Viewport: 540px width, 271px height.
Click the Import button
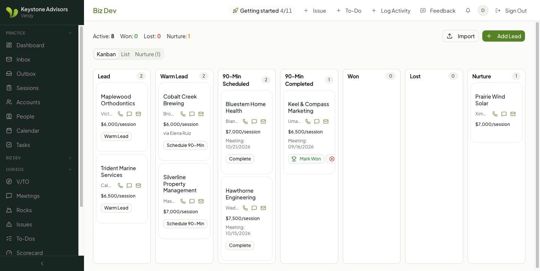[x=460, y=36]
